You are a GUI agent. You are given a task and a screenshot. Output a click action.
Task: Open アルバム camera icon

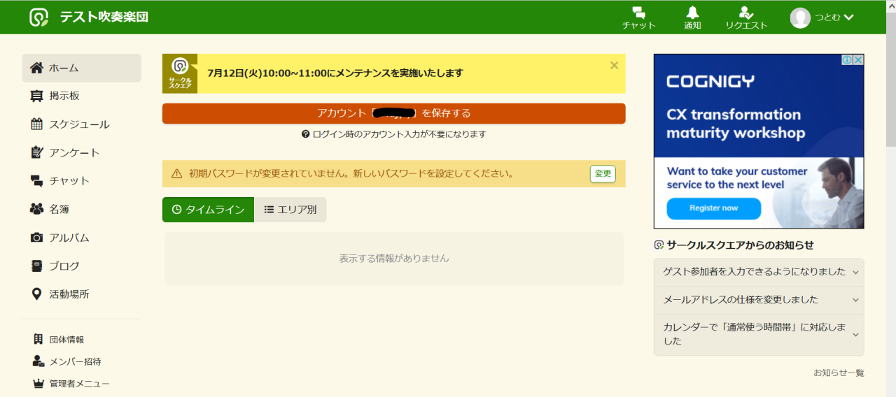click(36, 238)
